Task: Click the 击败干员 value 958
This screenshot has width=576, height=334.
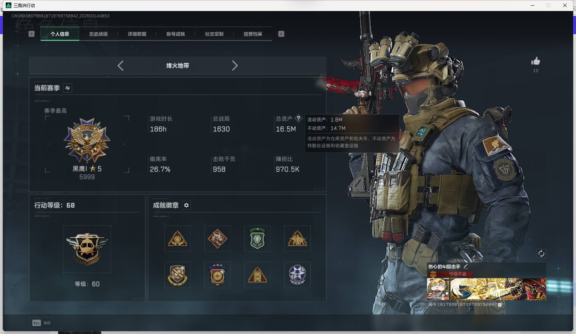Action: click(x=219, y=169)
